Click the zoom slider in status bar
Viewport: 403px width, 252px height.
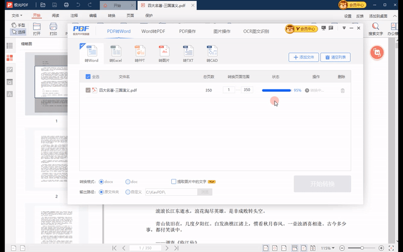tap(363, 248)
